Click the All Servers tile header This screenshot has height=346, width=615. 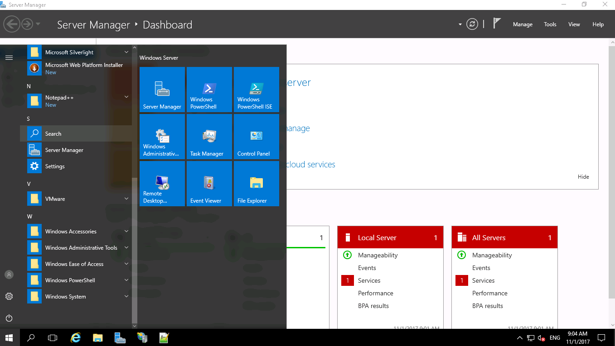504,237
